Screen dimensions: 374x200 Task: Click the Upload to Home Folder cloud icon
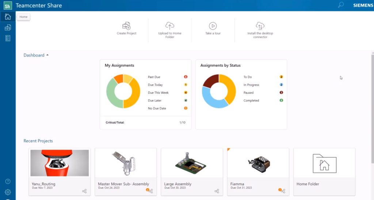click(169, 26)
